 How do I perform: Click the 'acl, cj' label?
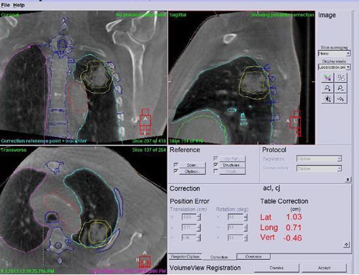(x=272, y=188)
